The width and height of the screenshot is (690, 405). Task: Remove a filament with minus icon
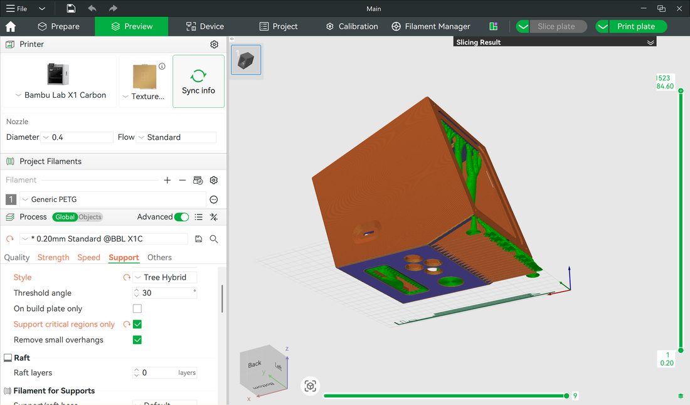[x=182, y=181]
